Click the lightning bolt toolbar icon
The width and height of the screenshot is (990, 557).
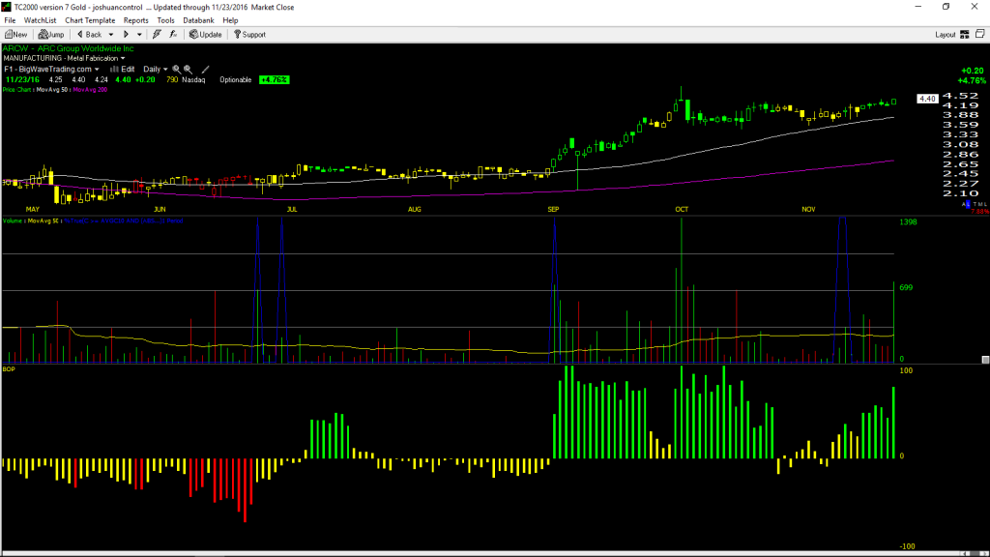[x=157, y=35]
